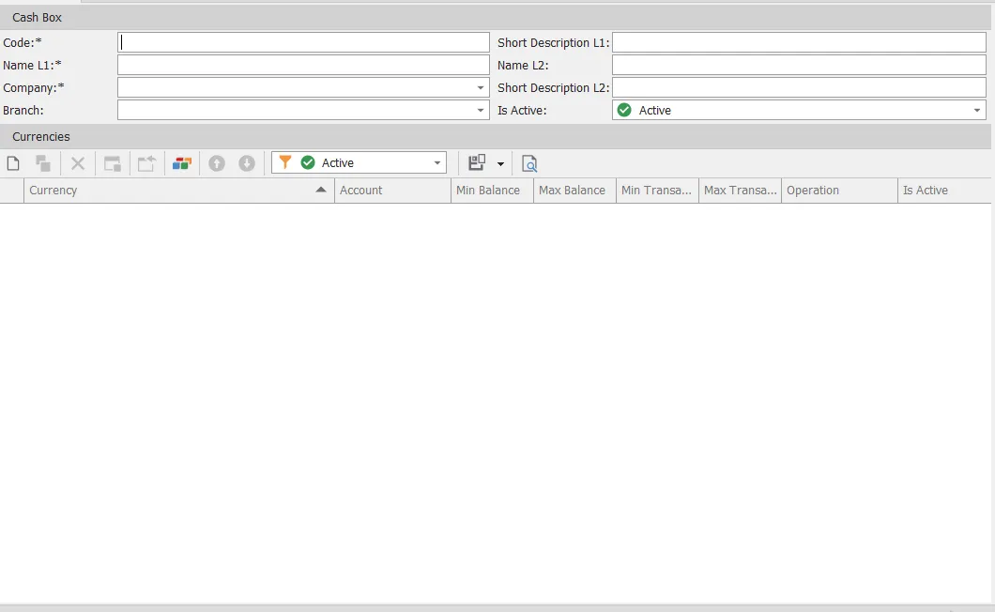Expand the Branch dropdown list
Screen dimensions: 995x612
tap(481, 110)
